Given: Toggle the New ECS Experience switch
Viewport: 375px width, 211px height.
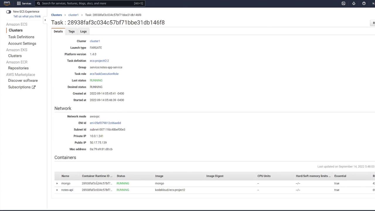Looking at the screenshot, I should (x=8, y=12).
